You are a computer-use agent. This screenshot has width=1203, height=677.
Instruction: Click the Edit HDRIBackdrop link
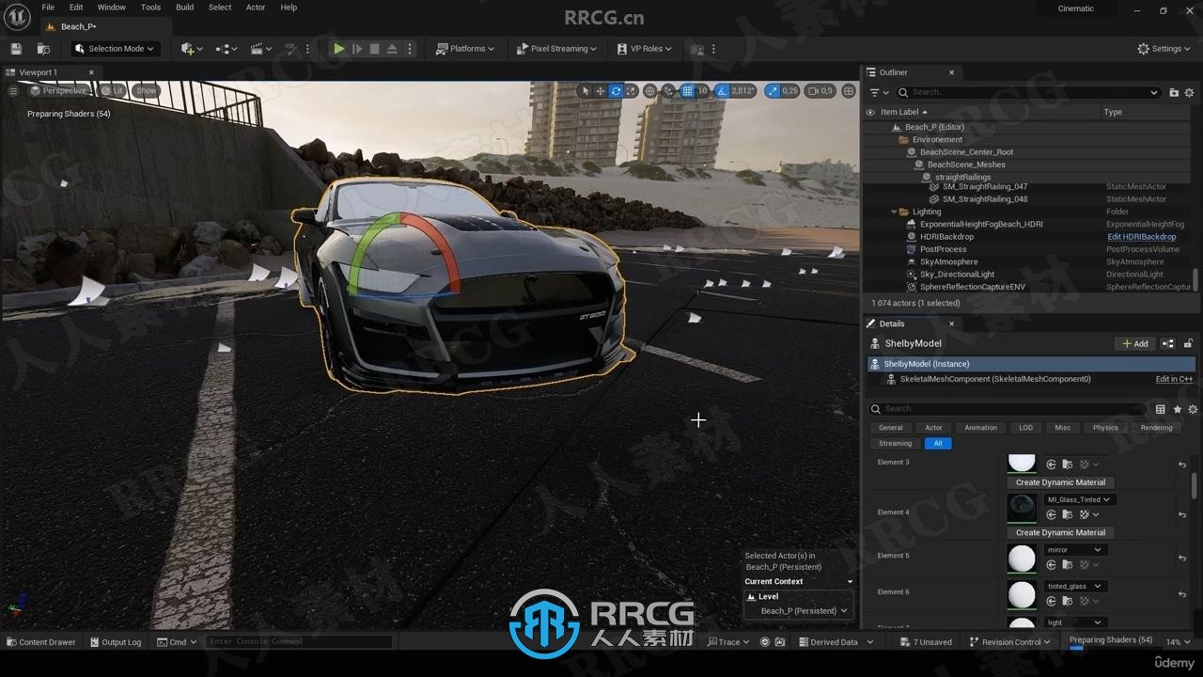pos(1141,237)
